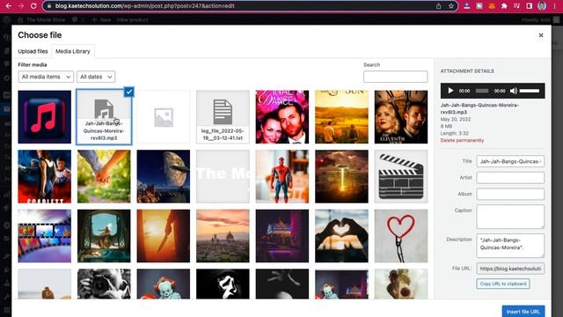The width and height of the screenshot is (563, 317).
Task: Click the Insert file URL button
Action: pyautogui.click(x=523, y=311)
